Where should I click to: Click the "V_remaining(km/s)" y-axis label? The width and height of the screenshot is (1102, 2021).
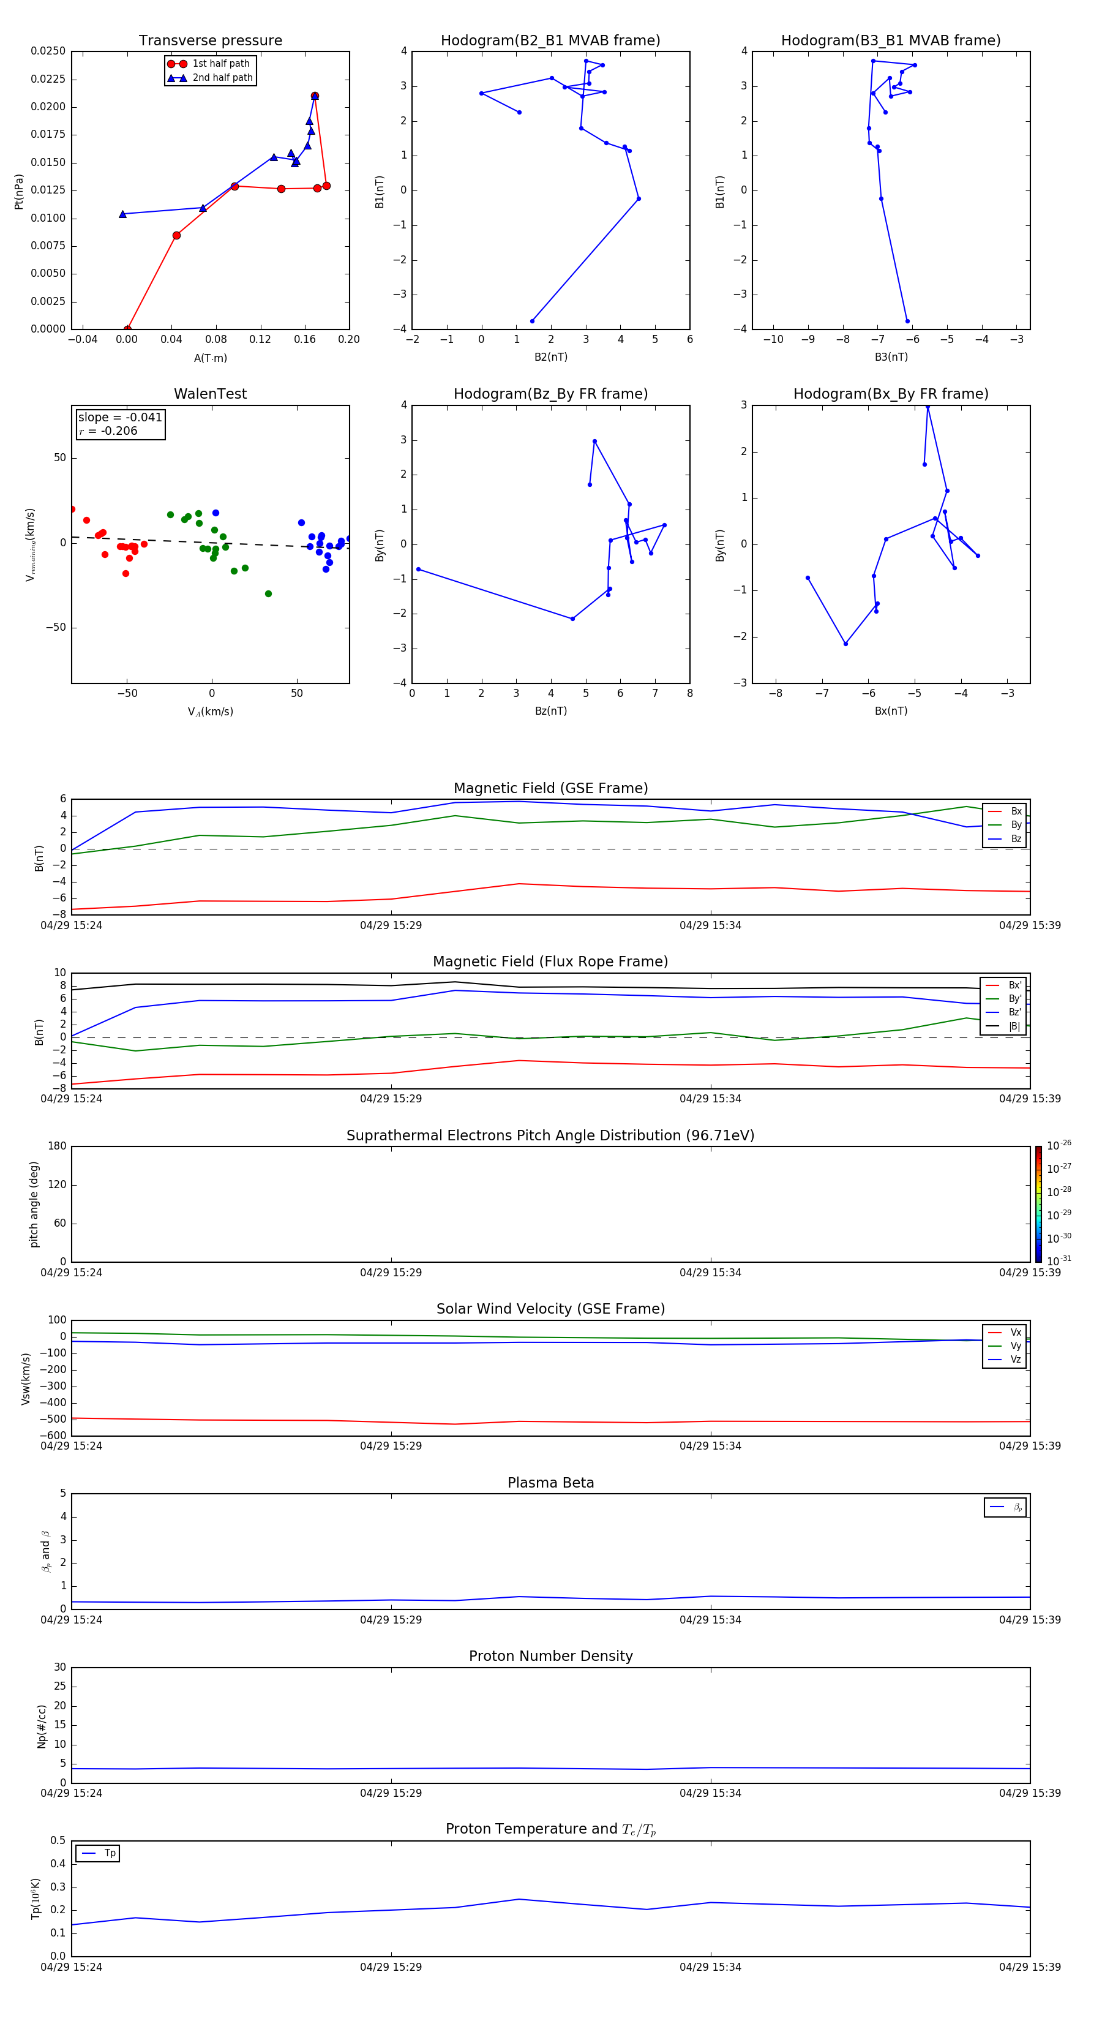tap(30, 544)
